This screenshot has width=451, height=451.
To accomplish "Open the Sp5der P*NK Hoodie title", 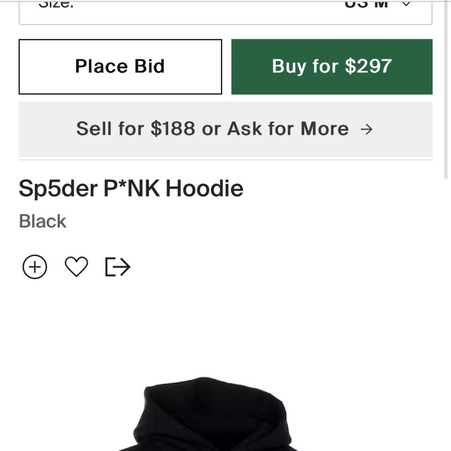I will click(131, 188).
